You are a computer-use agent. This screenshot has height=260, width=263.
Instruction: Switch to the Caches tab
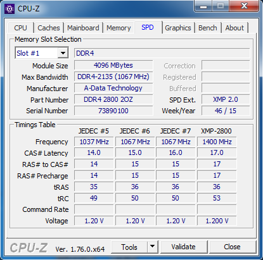point(49,28)
